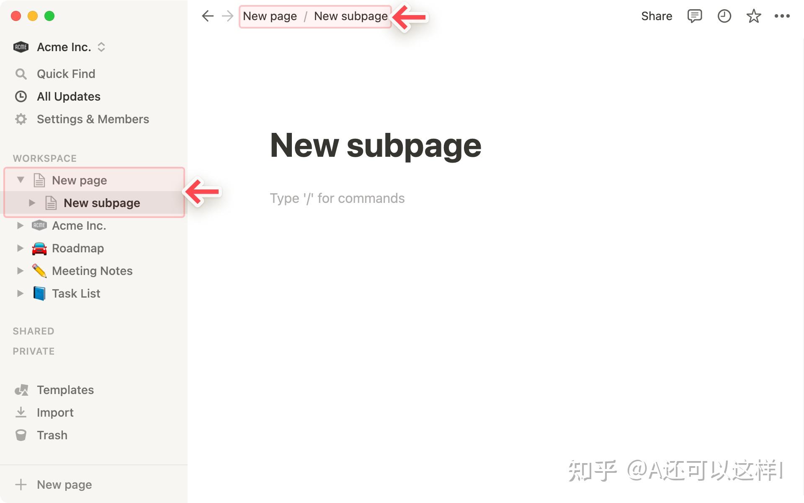Expand the Meeting Notes page item
The height and width of the screenshot is (503, 804).
(x=20, y=270)
